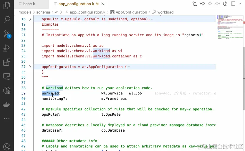Click the compare changes icon in editor toolbar
The width and height of the screenshot is (245, 151).
coord(195,4)
